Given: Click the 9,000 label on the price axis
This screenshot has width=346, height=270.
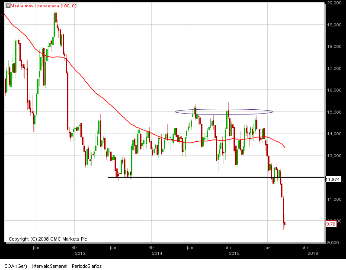Looking at the screenshot, I should coord(334,242).
